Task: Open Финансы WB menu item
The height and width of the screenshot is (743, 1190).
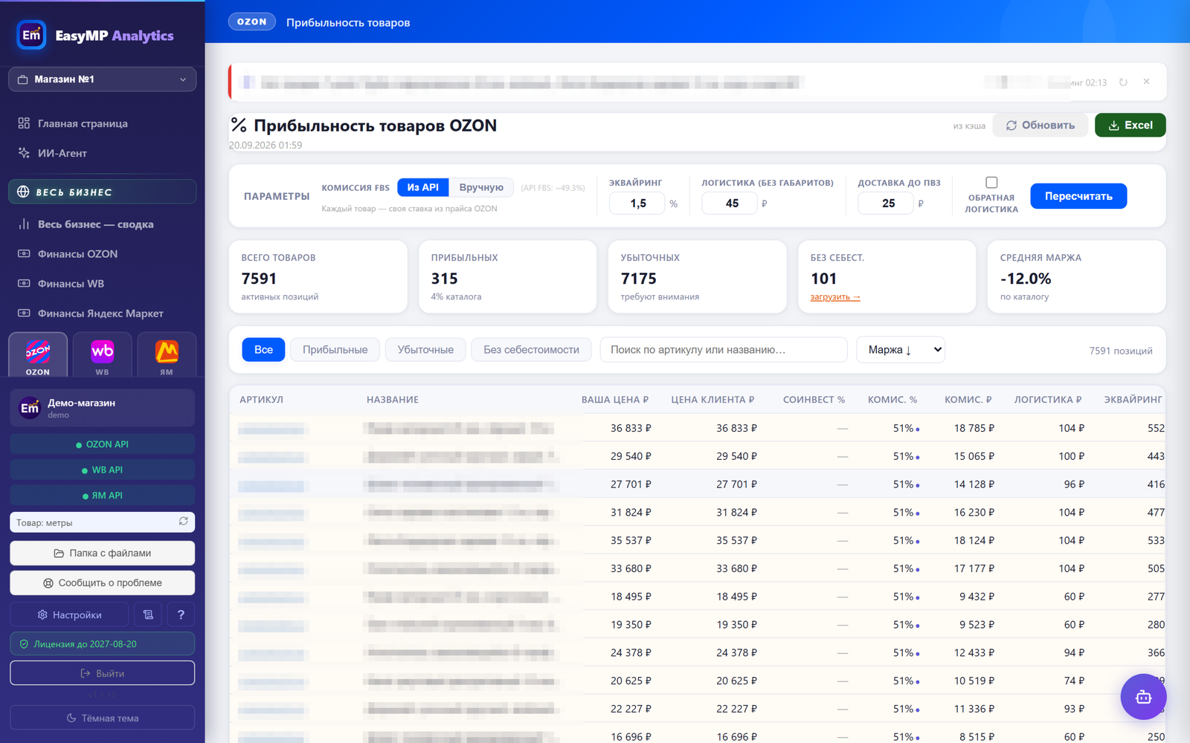Action: [71, 284]
